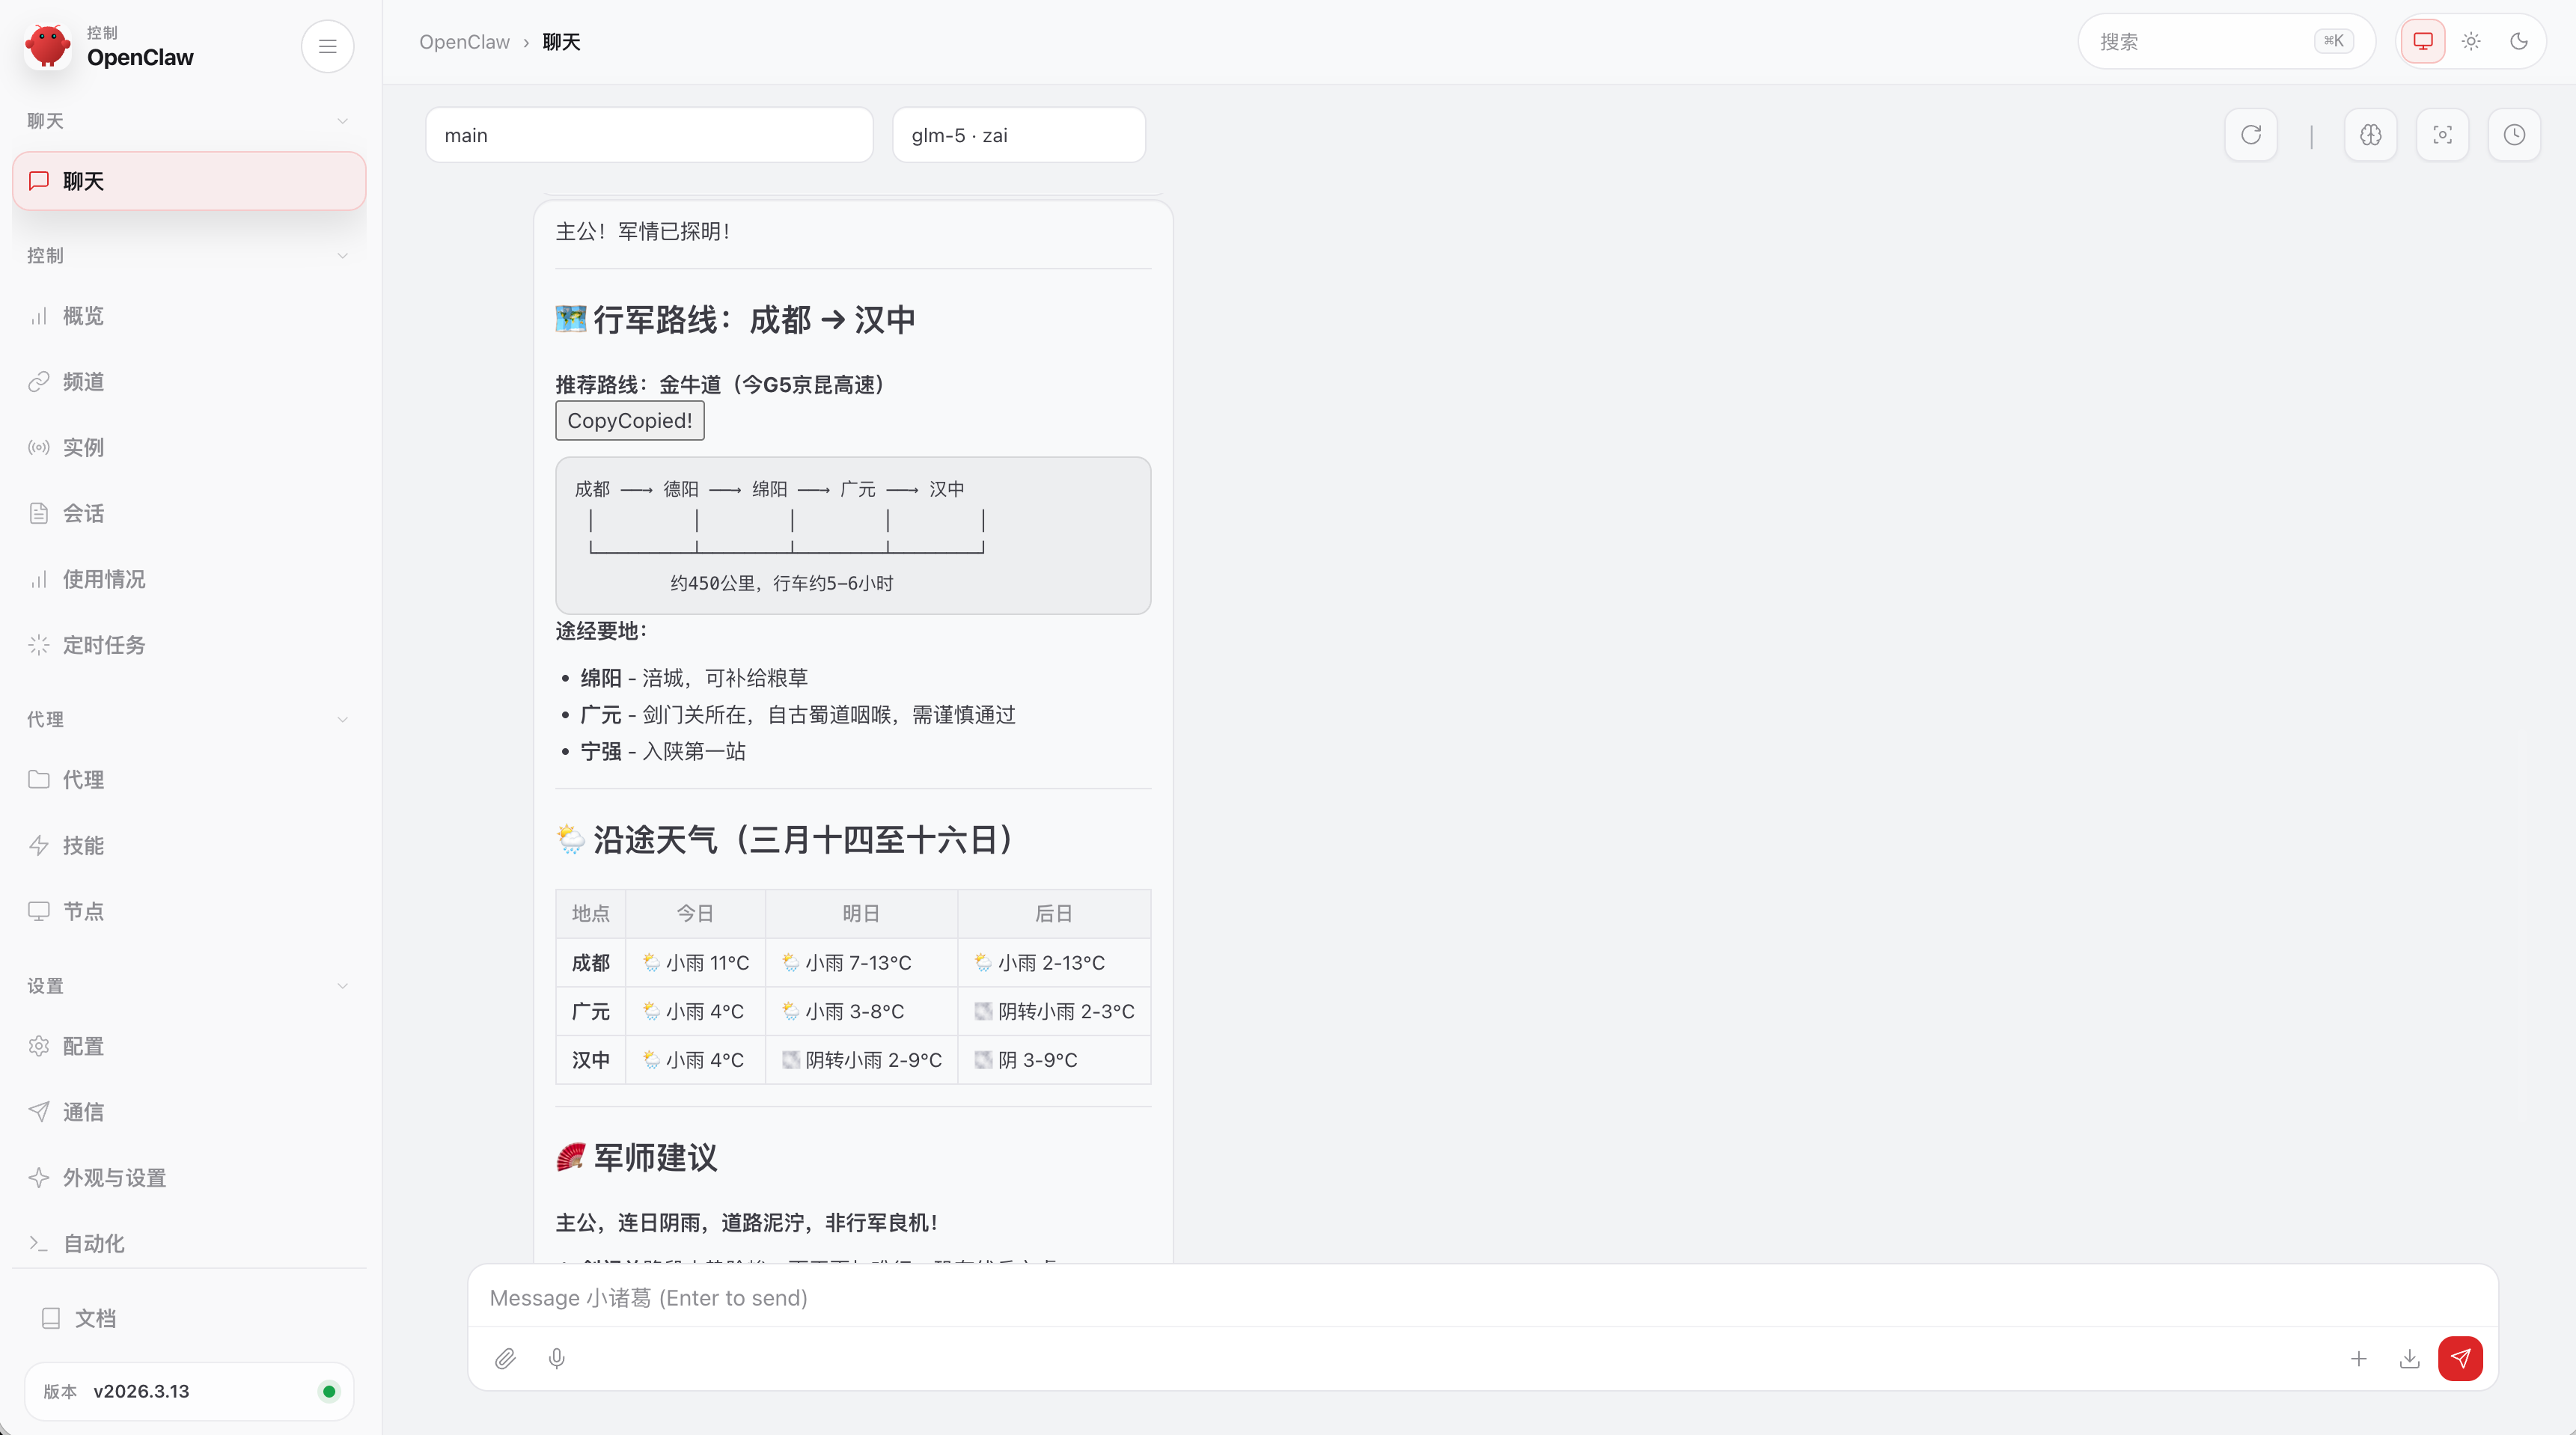Open the 节点 nodes page
2576x1435 pixels.
84,911
